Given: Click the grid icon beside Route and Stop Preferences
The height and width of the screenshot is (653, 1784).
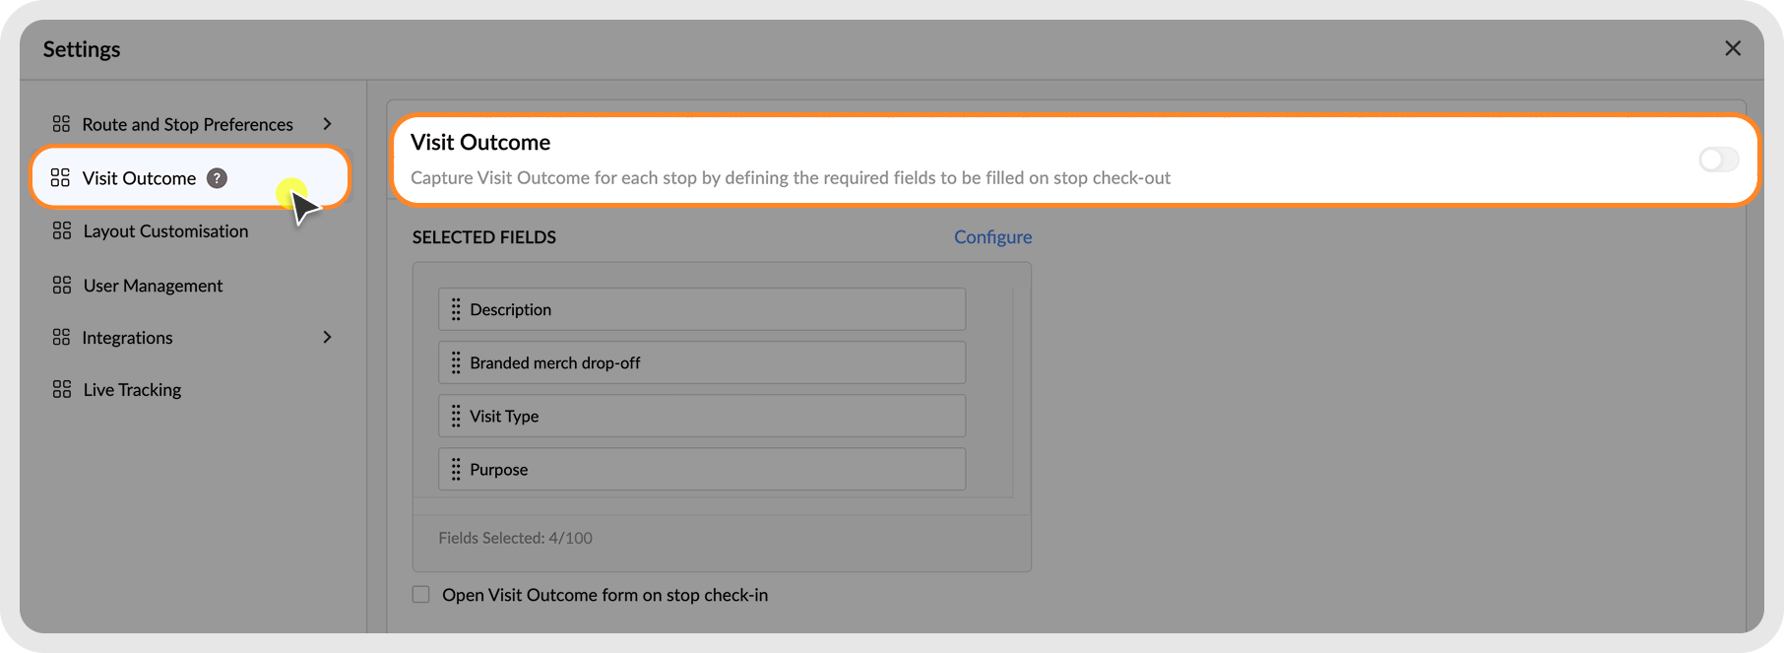Looking at the screenshot, I should 61,124.
